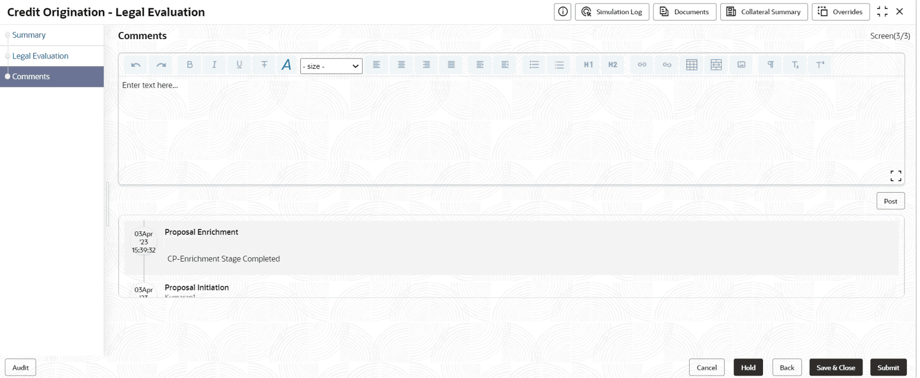The image size is (920, 378).
Task: Open Collateral Summary
Action: (x=764, y=12)
